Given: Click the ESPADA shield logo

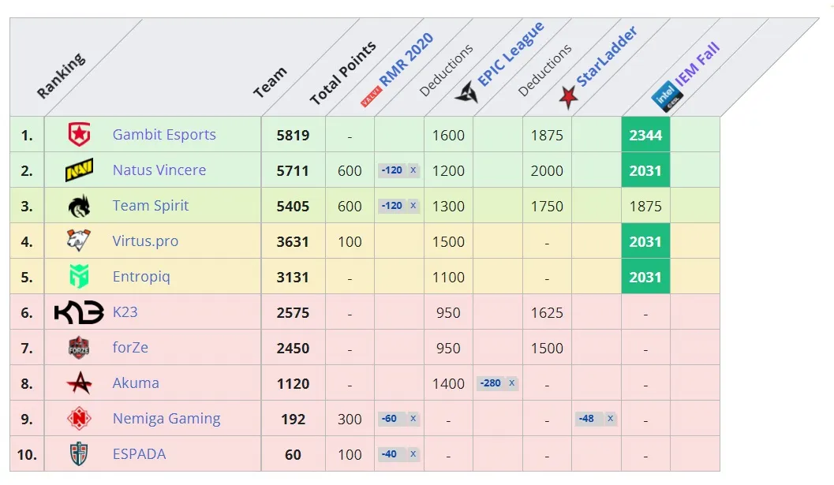Looking at the screenshot, I should [x=79, y=454].
